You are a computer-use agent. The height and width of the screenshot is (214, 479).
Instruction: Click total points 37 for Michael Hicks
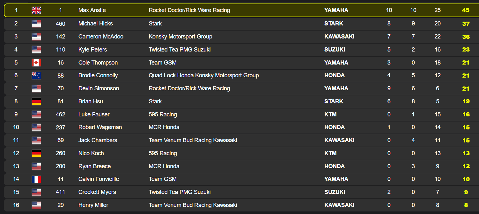tap(466, 24)
